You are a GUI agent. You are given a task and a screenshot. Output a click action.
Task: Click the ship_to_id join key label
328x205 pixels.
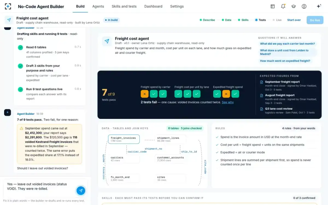[189, 151]
